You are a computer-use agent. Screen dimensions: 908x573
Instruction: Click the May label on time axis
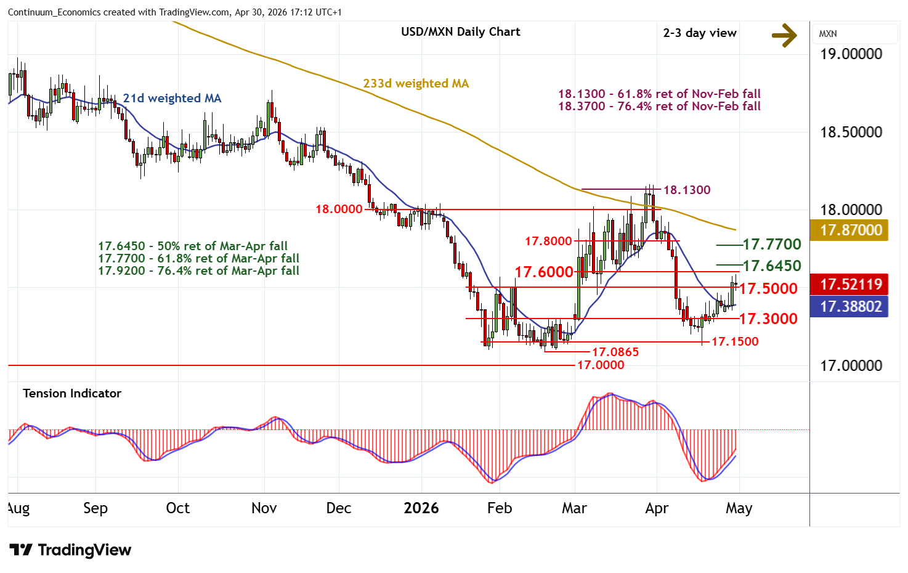tap(739, 508)
